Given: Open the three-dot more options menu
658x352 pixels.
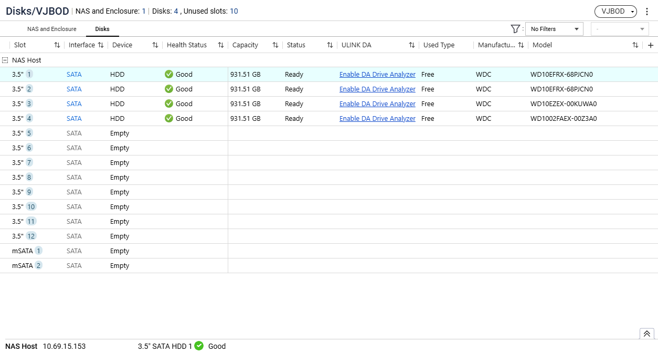Looking at the screenshot, I should click(x=647, y=12).
